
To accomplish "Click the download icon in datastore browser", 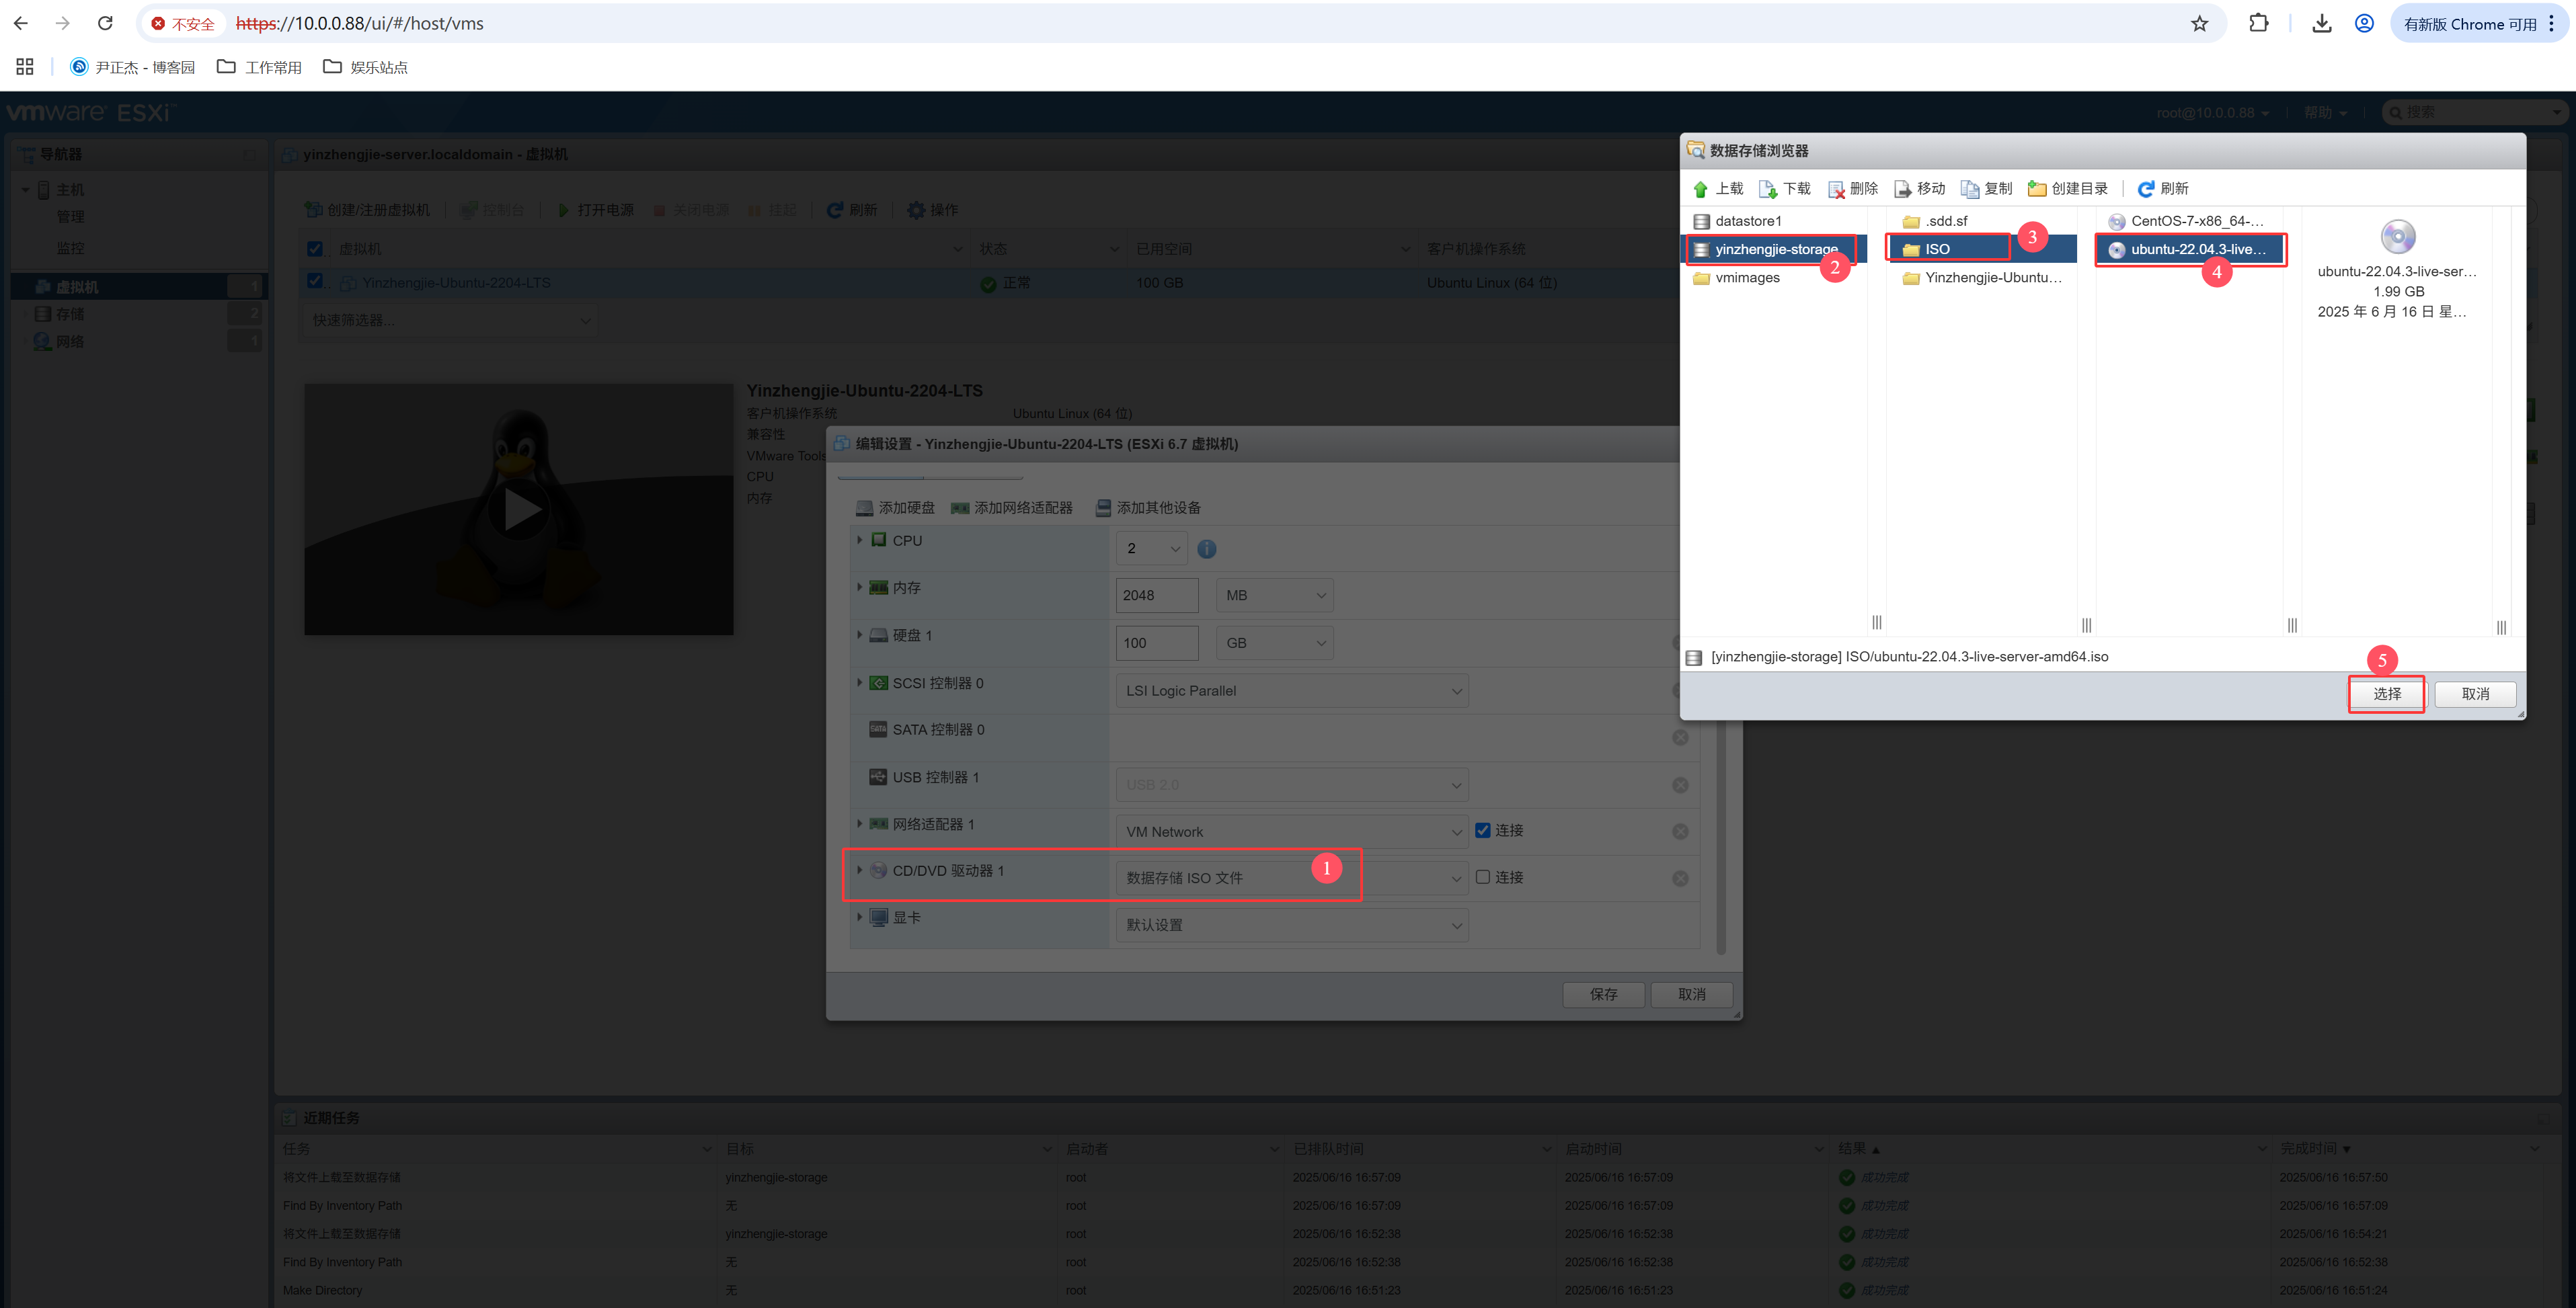I will [1768, 189].
